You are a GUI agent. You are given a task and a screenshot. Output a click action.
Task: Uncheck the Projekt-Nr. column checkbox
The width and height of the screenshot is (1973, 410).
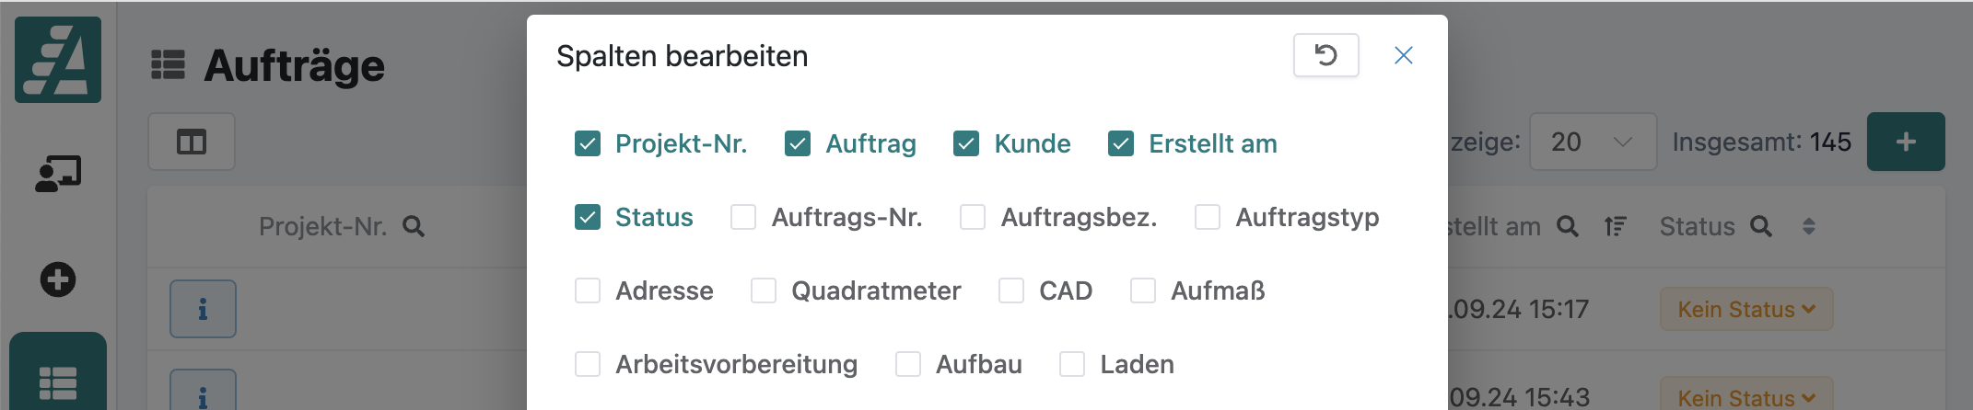tap(588, 144)
